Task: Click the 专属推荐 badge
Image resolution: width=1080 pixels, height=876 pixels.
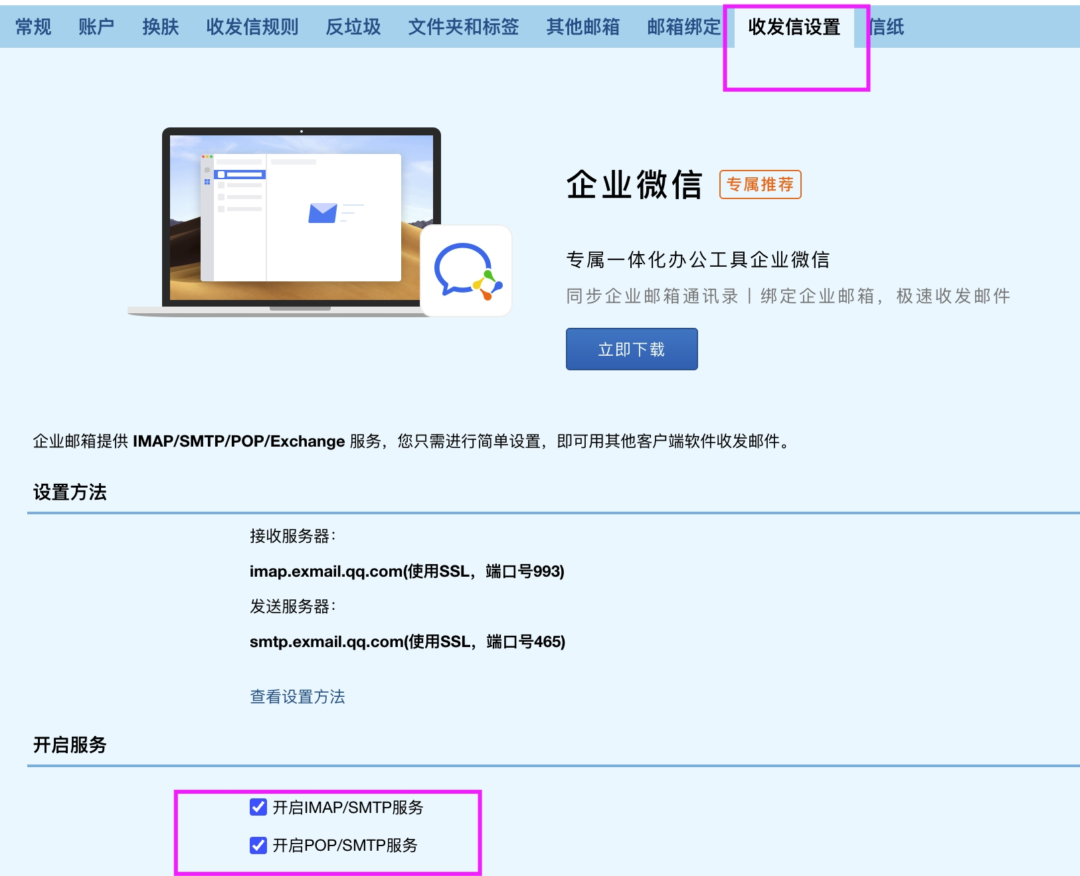Action: point(761,184)
